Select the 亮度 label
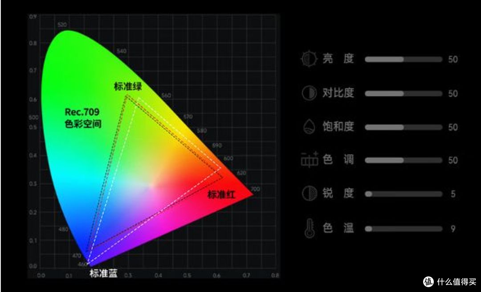481x292 pixels. click(x=338, y=58)
